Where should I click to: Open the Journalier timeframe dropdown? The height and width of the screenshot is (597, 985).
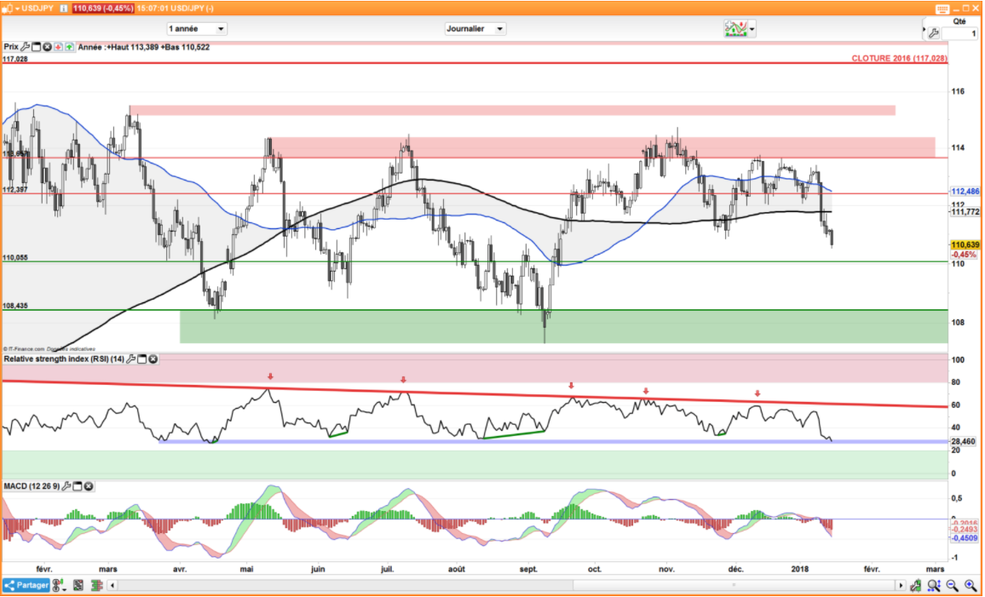pos(475,29)
